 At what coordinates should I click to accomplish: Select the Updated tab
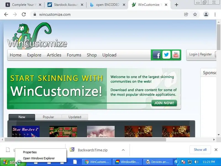75,117
